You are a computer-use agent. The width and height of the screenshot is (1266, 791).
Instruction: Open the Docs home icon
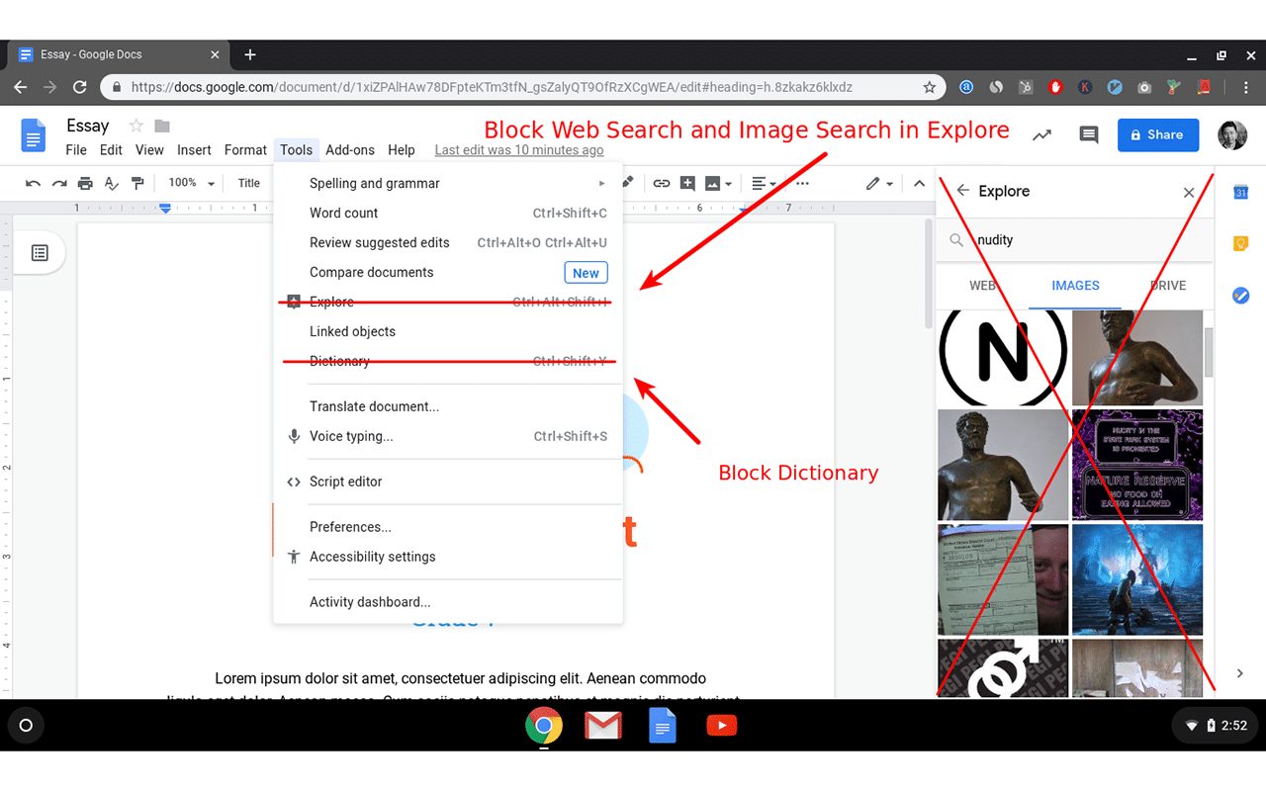click(x=34, y=135)
